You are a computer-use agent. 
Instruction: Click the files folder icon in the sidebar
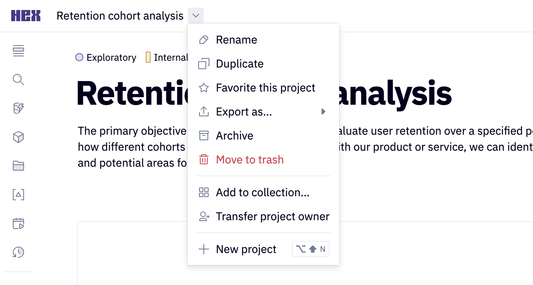pyautogui.click(x=18, y=166)
